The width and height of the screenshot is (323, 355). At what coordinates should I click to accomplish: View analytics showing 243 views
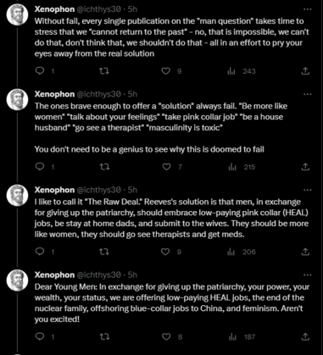pos(242,71)
